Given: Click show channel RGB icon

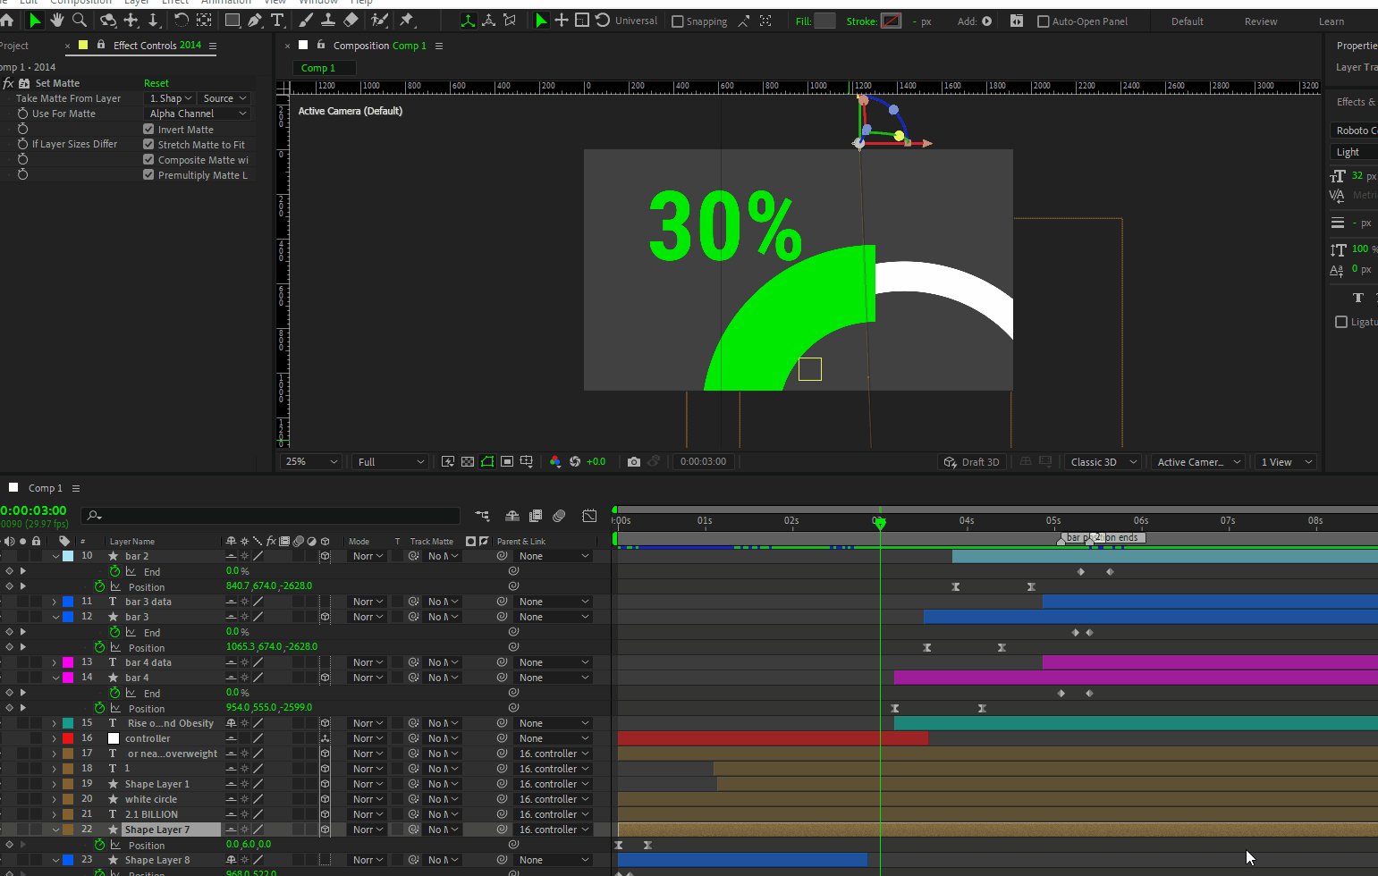Looking at the screenshot, I should pyautogui.click(x=555, y=461).
